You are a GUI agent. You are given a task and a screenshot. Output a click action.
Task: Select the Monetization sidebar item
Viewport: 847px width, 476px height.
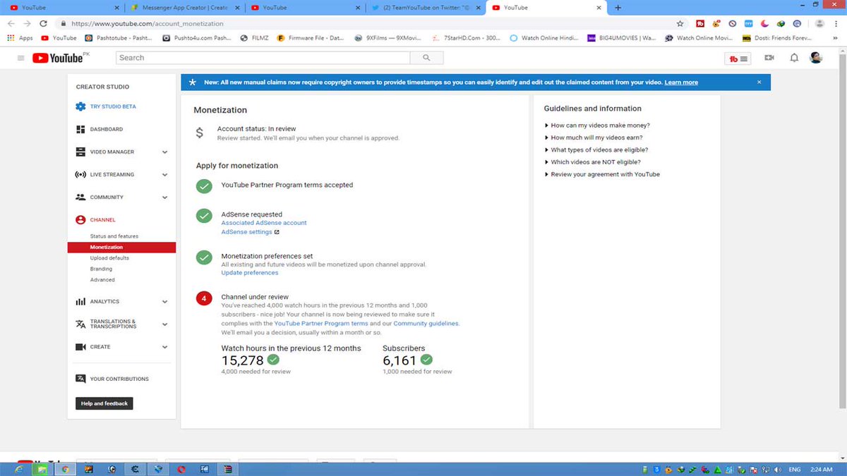121,248
